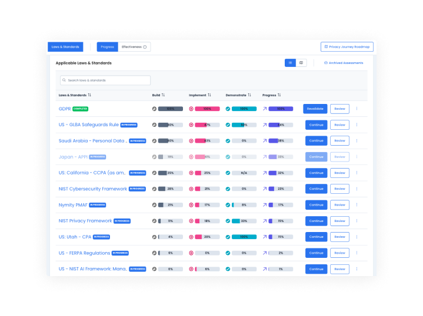The height and width of the screenshot is (316, 423).
Task: Click Revalidate for GDPR
Action: pos(315,109)
